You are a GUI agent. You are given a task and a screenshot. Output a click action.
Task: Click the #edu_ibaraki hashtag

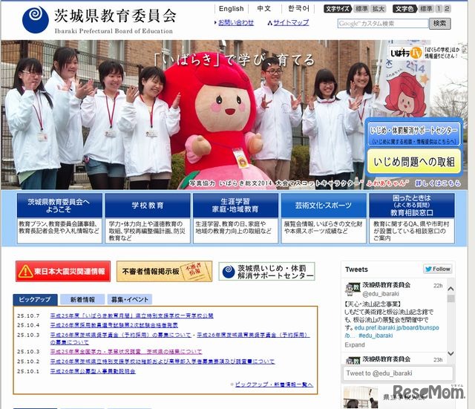376,336
